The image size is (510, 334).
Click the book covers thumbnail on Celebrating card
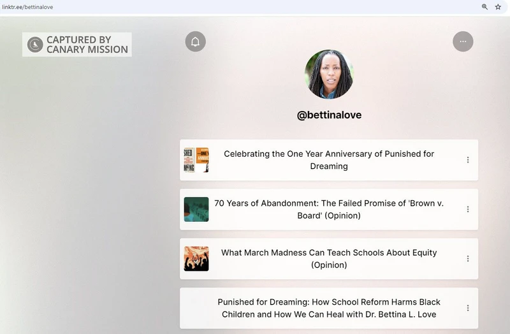pyautogui.click(x=196, y=160)
